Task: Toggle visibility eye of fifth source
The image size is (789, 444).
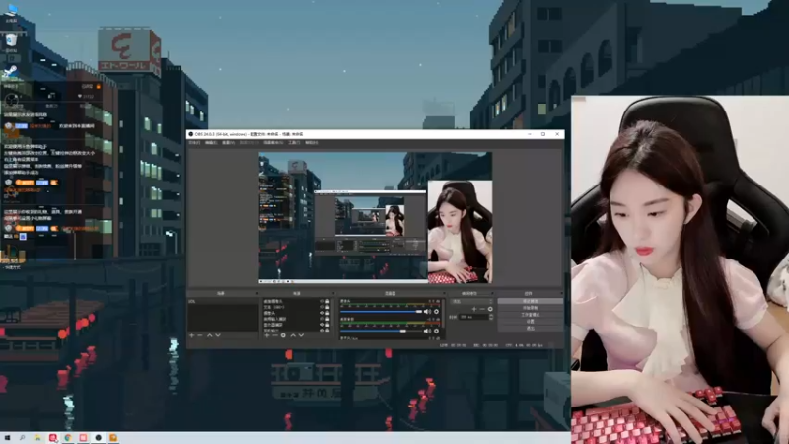Action: [x=323, y=325]
